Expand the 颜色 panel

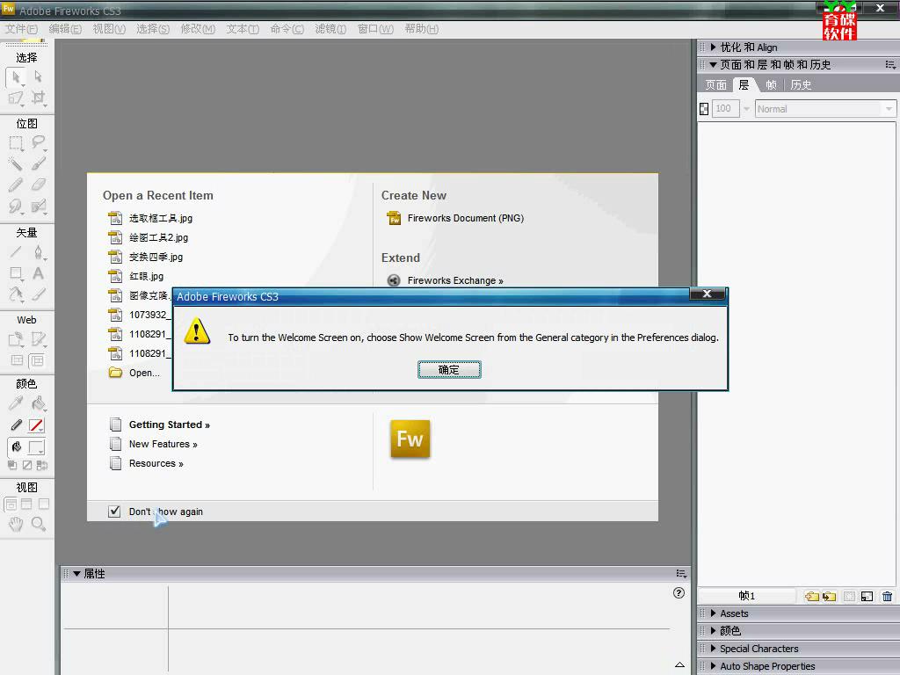point(714,630)
